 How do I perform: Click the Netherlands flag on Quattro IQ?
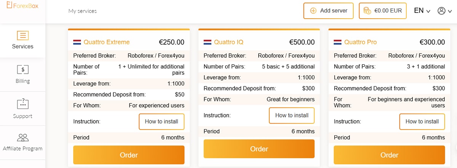click(x=208, y=42)
